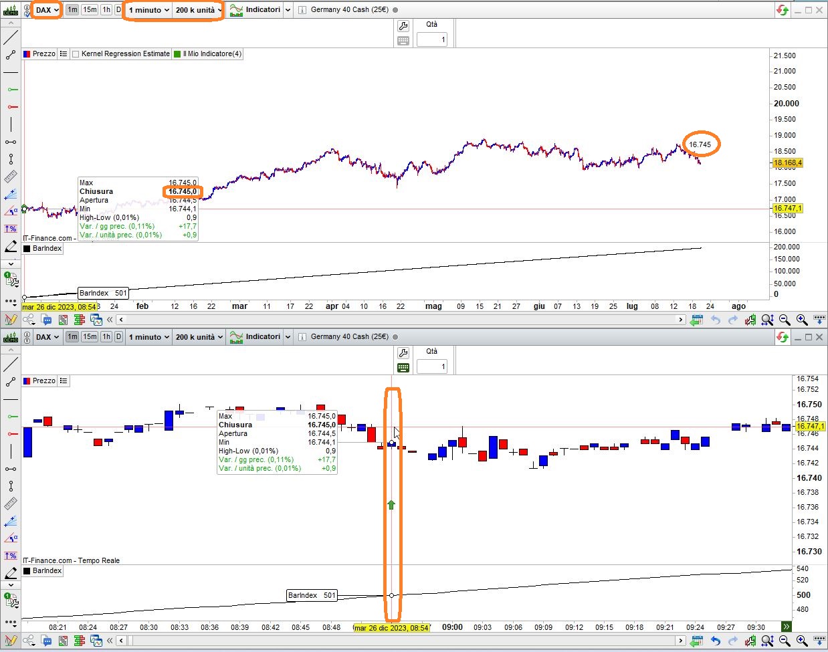Toggle Kernel Regression Estimate checkbox
Screen dimensions: 828x652
click(x=76, y=54)
